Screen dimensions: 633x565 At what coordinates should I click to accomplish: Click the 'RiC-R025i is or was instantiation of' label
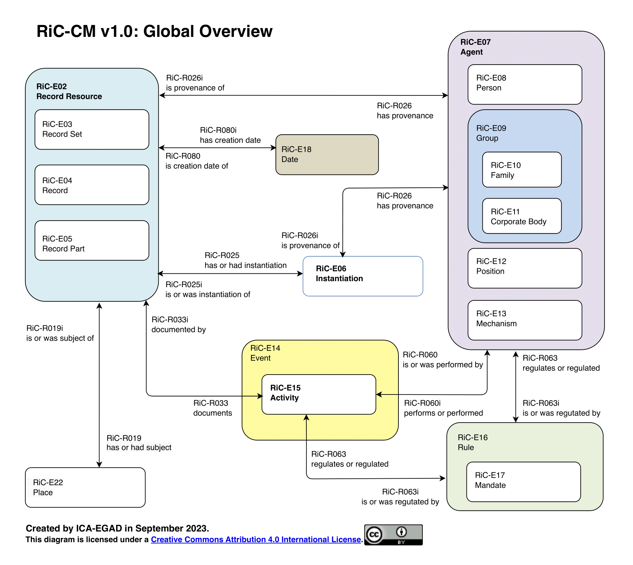coord(208,289)
